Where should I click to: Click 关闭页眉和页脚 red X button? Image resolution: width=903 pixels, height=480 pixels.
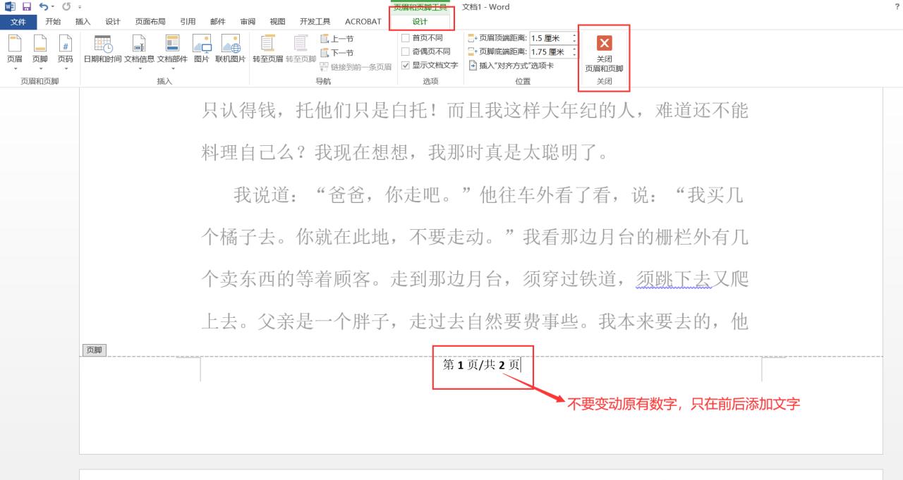tap(605, 43)
